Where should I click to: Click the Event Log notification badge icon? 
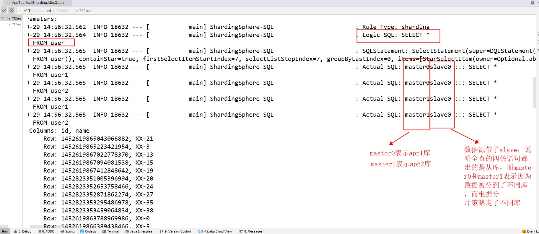[524, 232]
